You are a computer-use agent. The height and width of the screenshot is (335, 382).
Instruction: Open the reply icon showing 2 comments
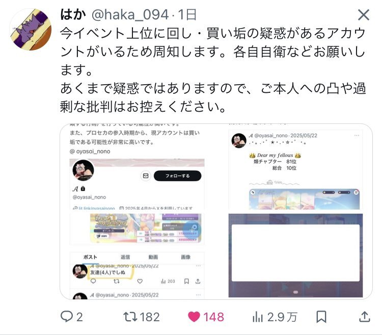tap(71, 317)
